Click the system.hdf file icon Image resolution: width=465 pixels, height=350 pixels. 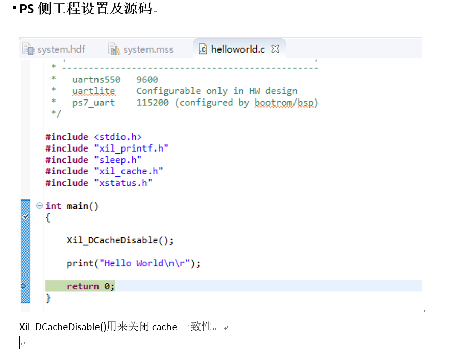(29, 49)
